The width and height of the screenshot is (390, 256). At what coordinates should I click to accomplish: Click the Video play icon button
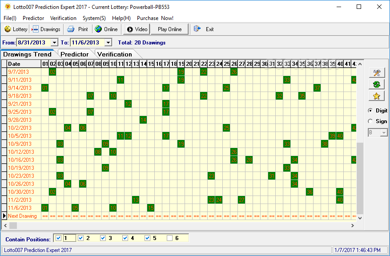pos(137,29)
